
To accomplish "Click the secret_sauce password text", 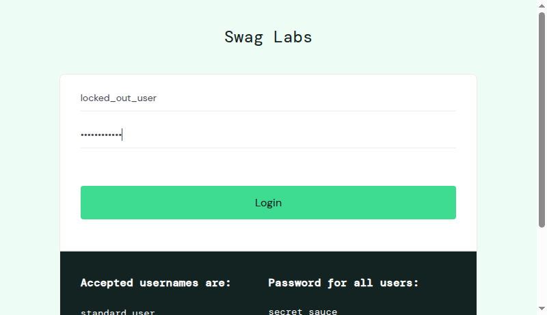I will (x=303, y=312).
